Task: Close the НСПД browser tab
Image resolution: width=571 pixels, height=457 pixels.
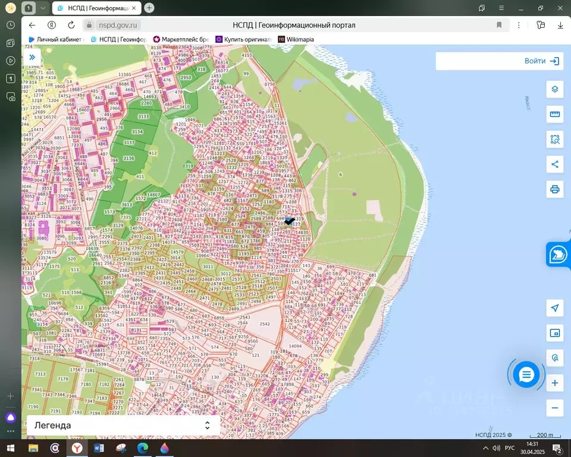Action: [x=134, y=8]
